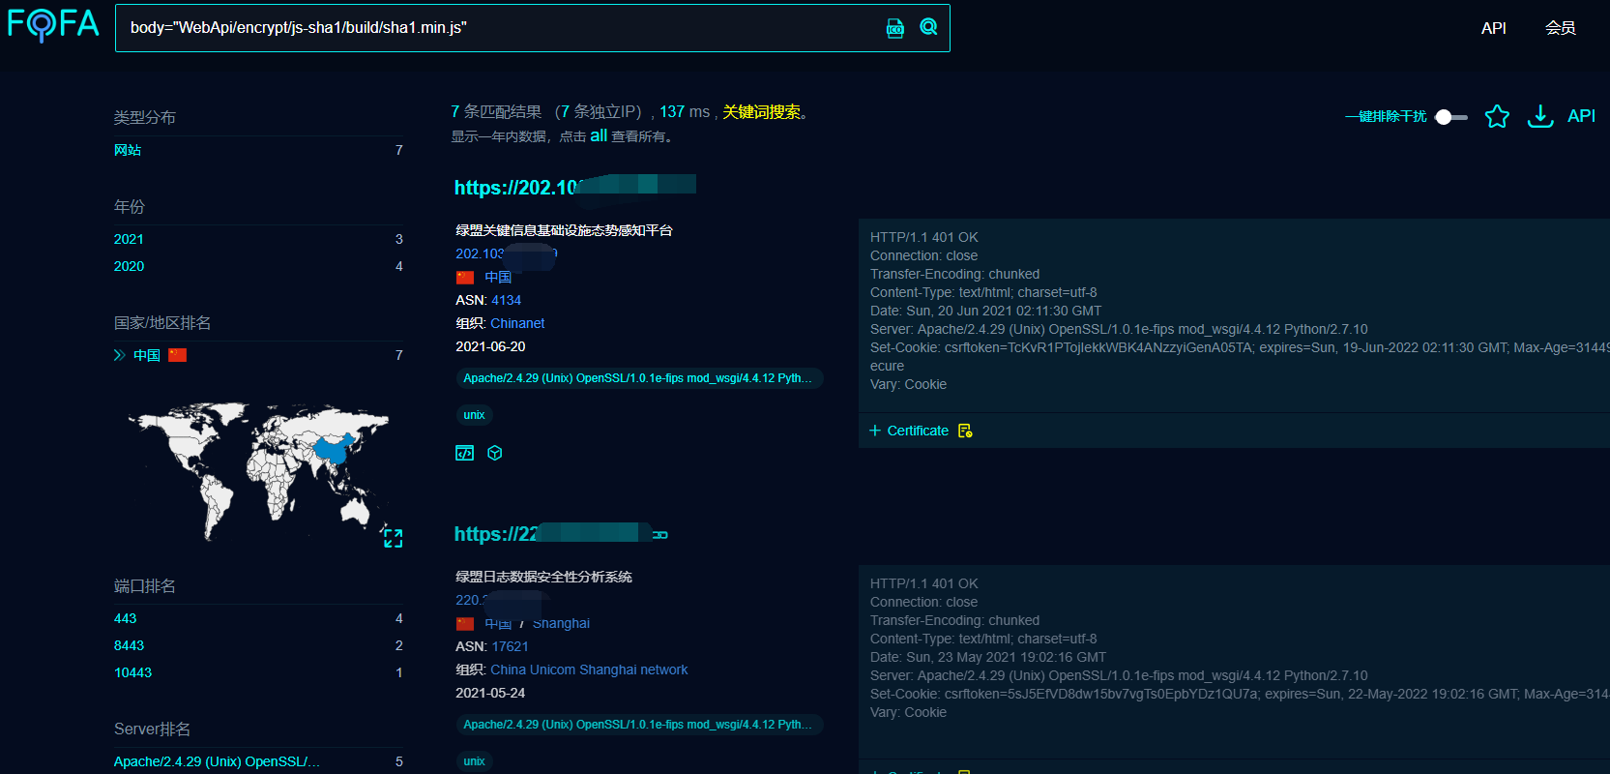1610x774 pixels.
Task: Filter by the Apache/2.4.29 server ranking entry
Action: coord(217,761)
